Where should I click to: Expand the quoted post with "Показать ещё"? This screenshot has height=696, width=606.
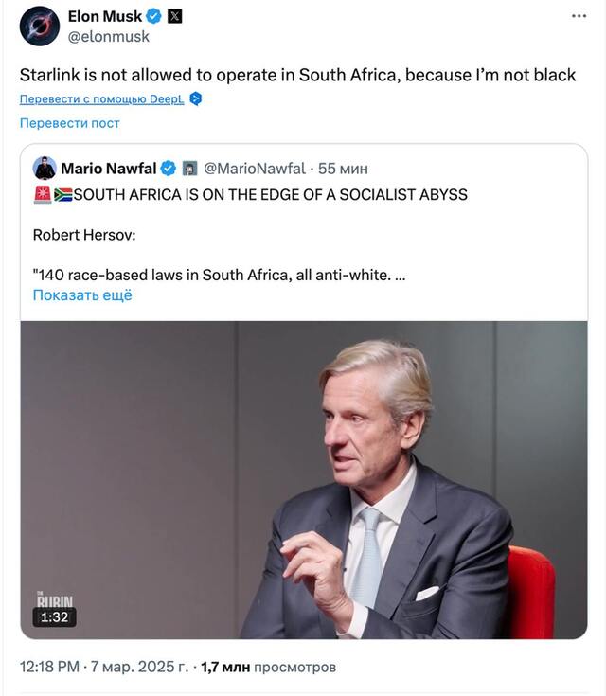pyautogui.click(x=82, y=294)
